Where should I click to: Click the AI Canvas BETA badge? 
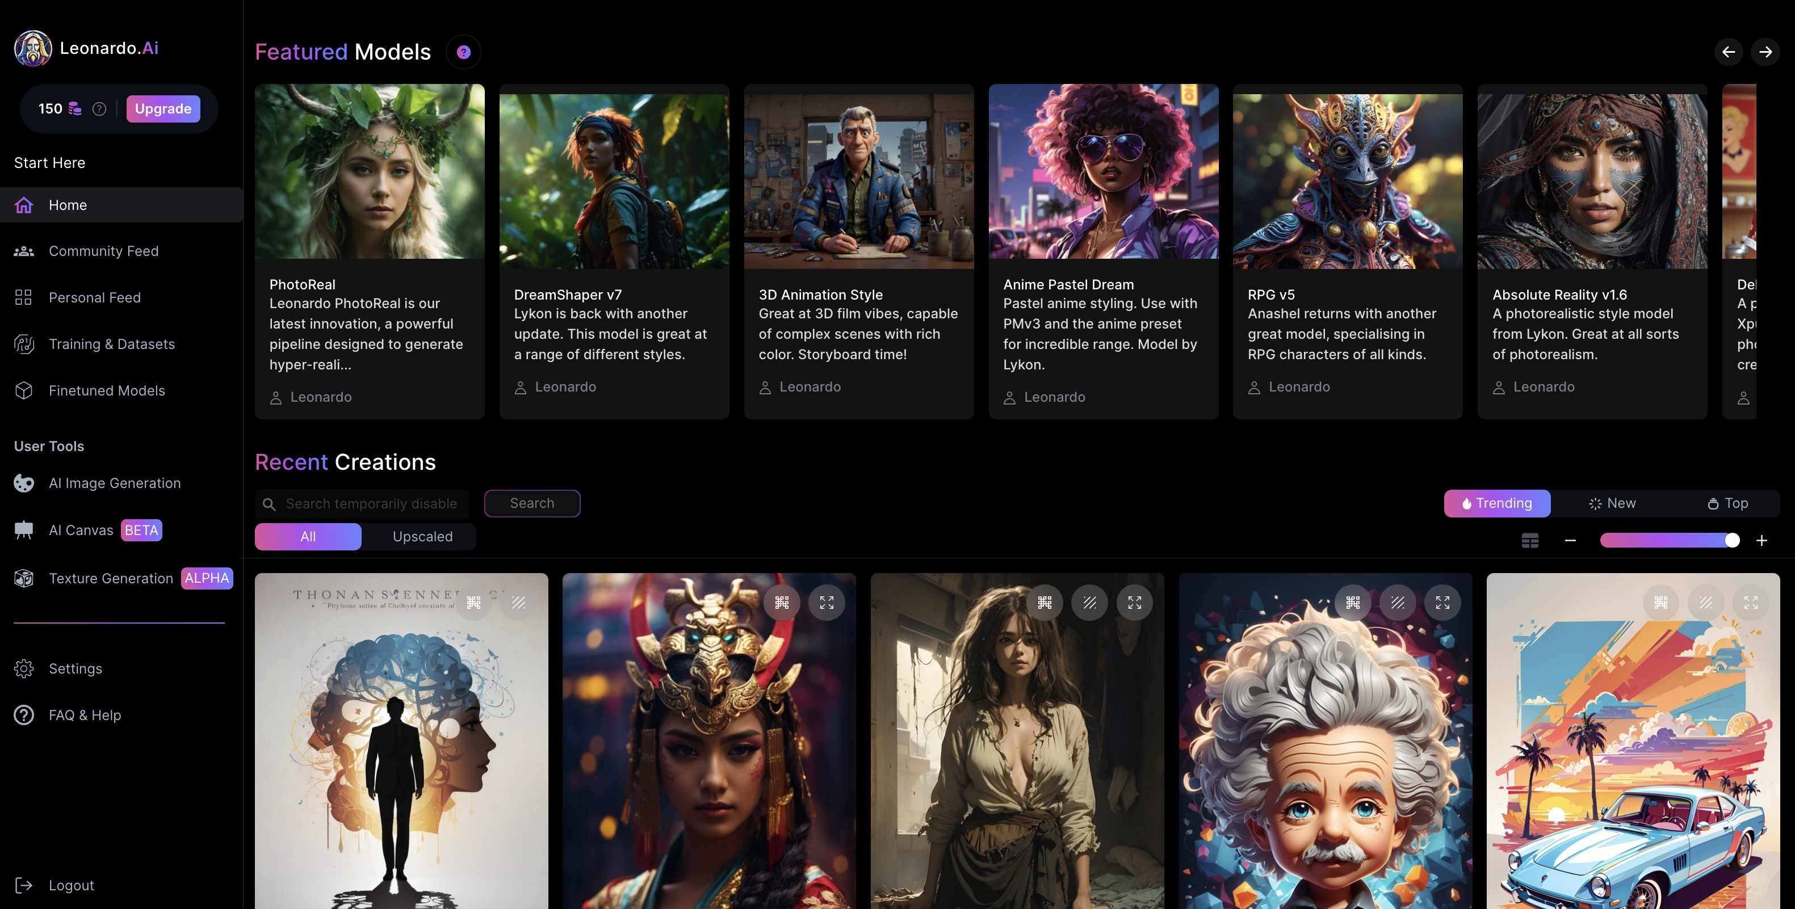[141, 530]
